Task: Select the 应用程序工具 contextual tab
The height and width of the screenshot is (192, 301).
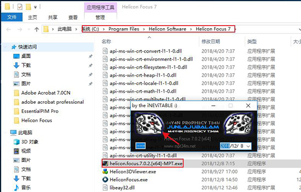Action: coord(100,8)
